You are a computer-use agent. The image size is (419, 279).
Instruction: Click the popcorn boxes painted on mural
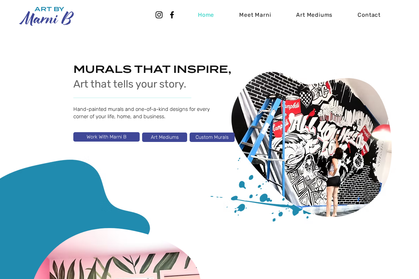click(330, 112)
